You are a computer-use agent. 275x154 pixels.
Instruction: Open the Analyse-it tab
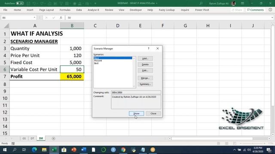coord(93,10)
